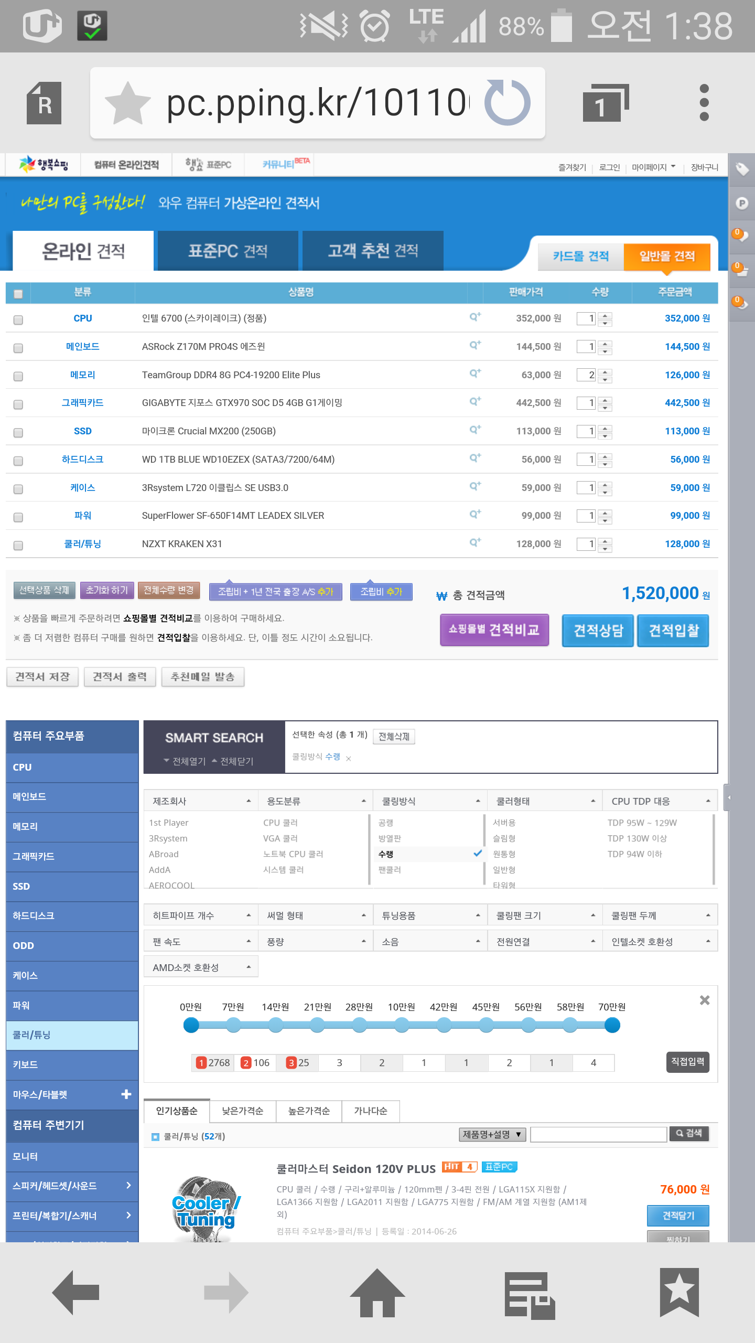Viewport: 755px width, 1343px height.
Task: Click magnifier icon beside the CPU product
Action: pyautogui.click(x=475, y=317)
